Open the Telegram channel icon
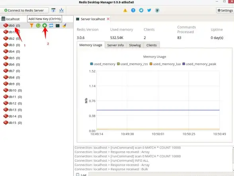This screenshot has width=234, height=176. coord(141,10)
